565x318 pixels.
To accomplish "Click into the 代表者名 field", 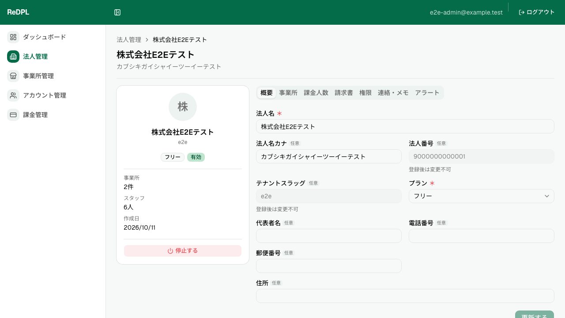I will [x=329, y=236].
